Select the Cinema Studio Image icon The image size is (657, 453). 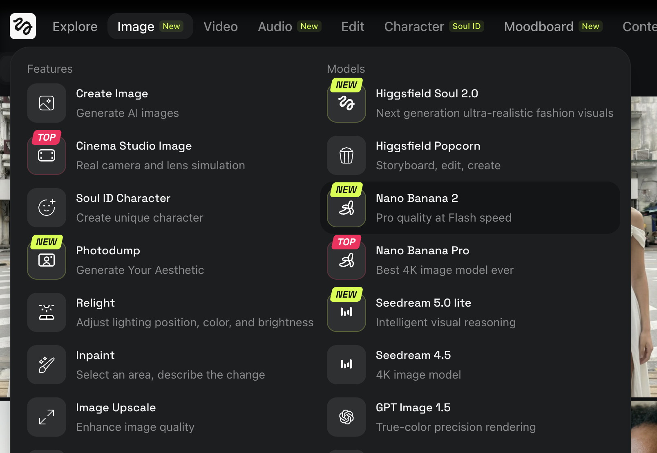click(x=47, y=155)
